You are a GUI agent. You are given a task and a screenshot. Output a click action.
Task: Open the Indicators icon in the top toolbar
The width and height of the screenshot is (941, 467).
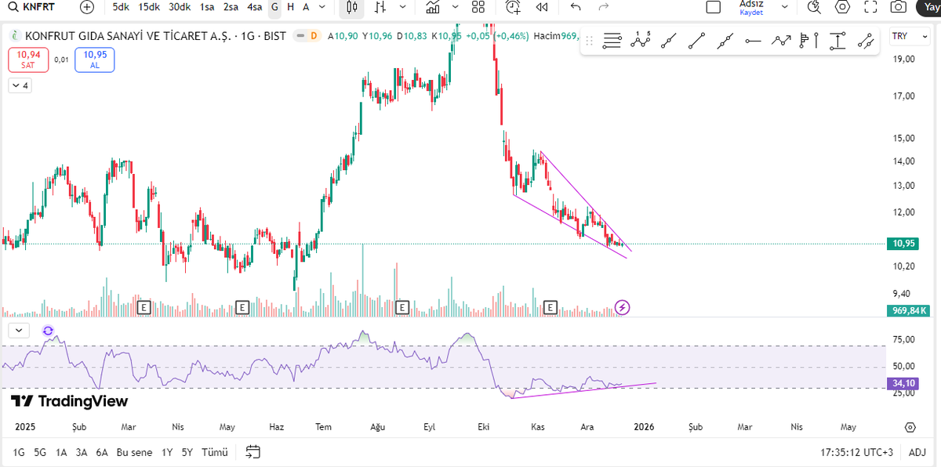[432, 8]
